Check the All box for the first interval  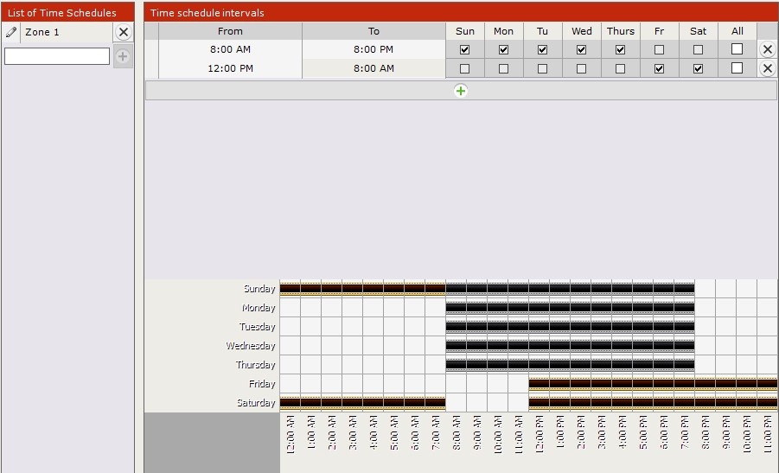pos(737,49)
